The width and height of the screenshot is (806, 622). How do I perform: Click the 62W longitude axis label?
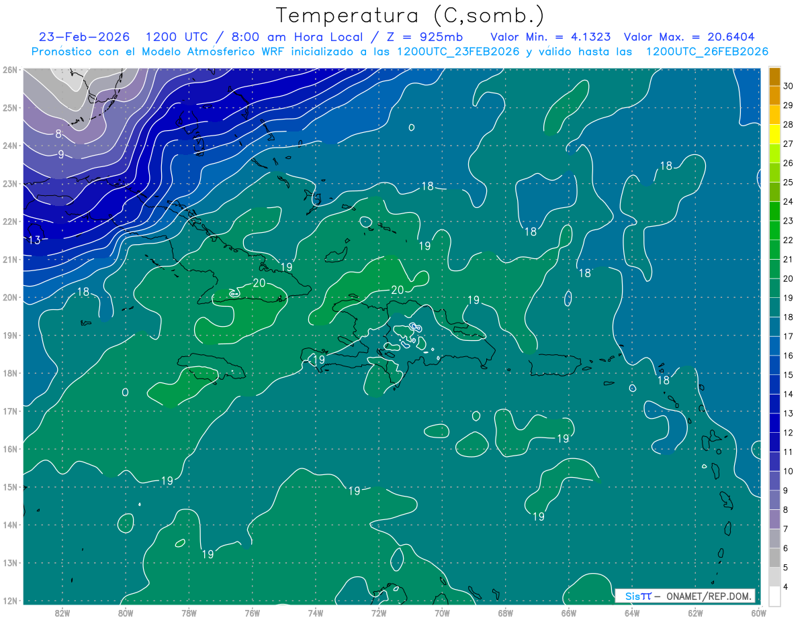(x=695, y=613)
